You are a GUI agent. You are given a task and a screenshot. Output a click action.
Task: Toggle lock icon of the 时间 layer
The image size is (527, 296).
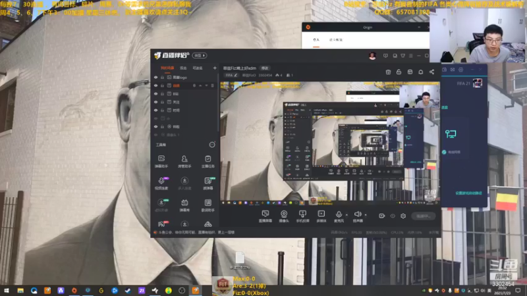click(x=162, y=110)
